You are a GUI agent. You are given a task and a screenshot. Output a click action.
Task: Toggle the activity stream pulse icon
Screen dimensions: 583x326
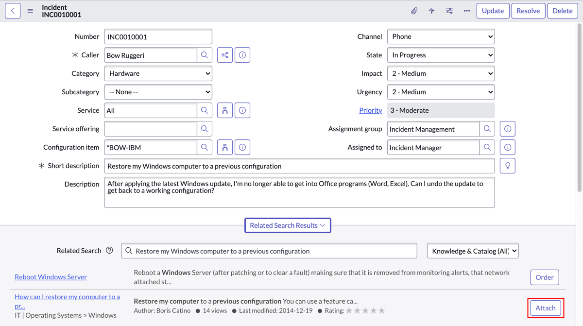(x=432, y=11)
